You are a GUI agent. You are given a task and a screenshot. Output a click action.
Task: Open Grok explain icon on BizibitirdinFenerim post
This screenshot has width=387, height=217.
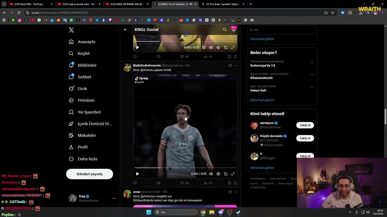230,65
